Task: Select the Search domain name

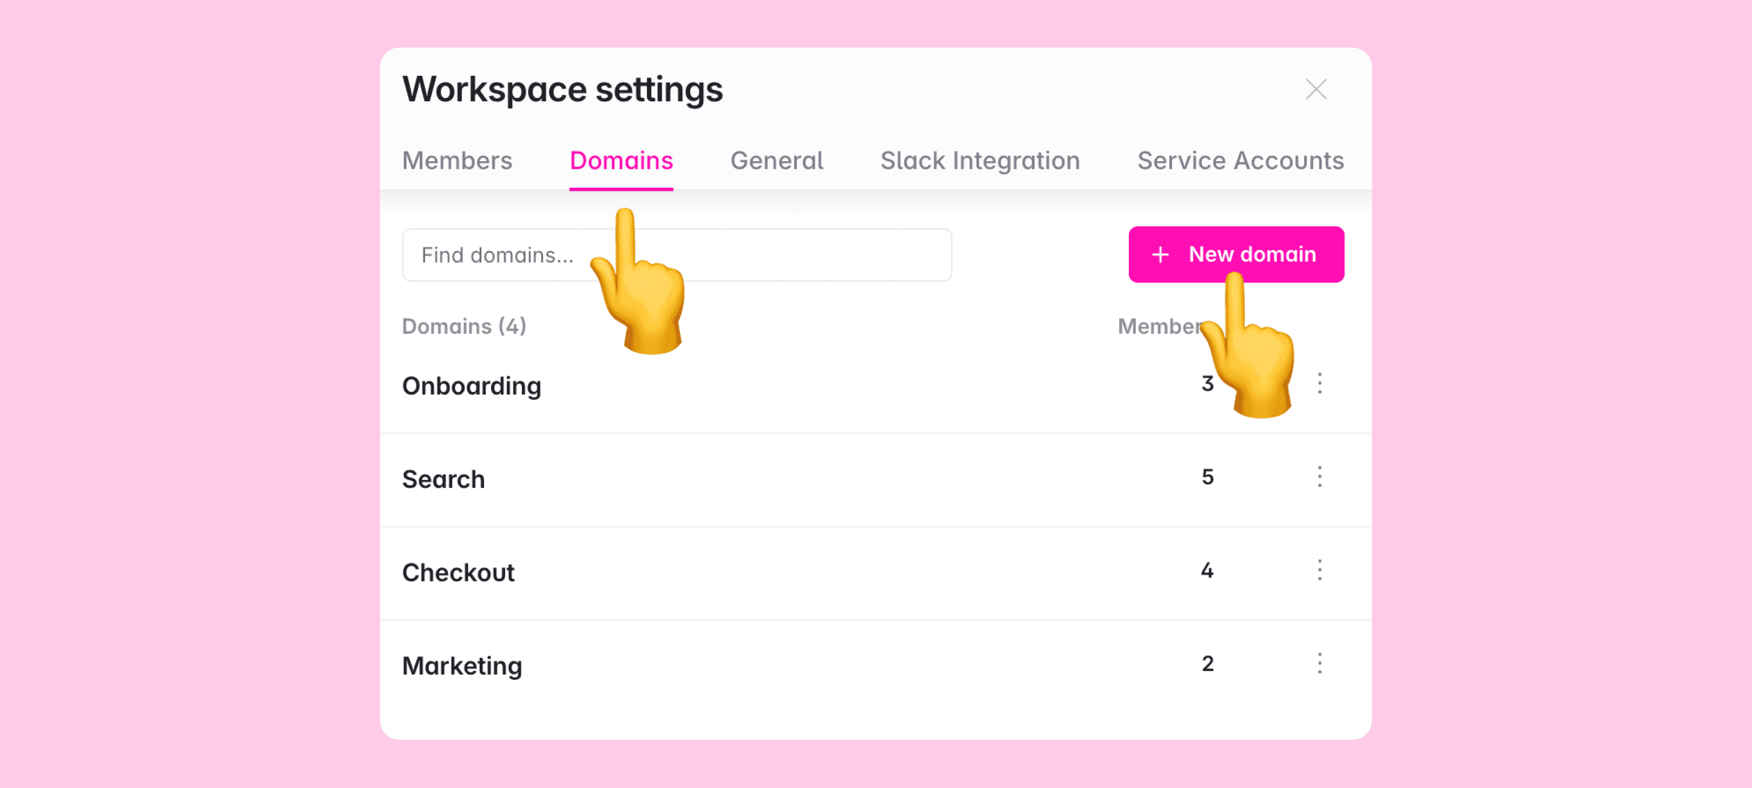Action: 443,478
